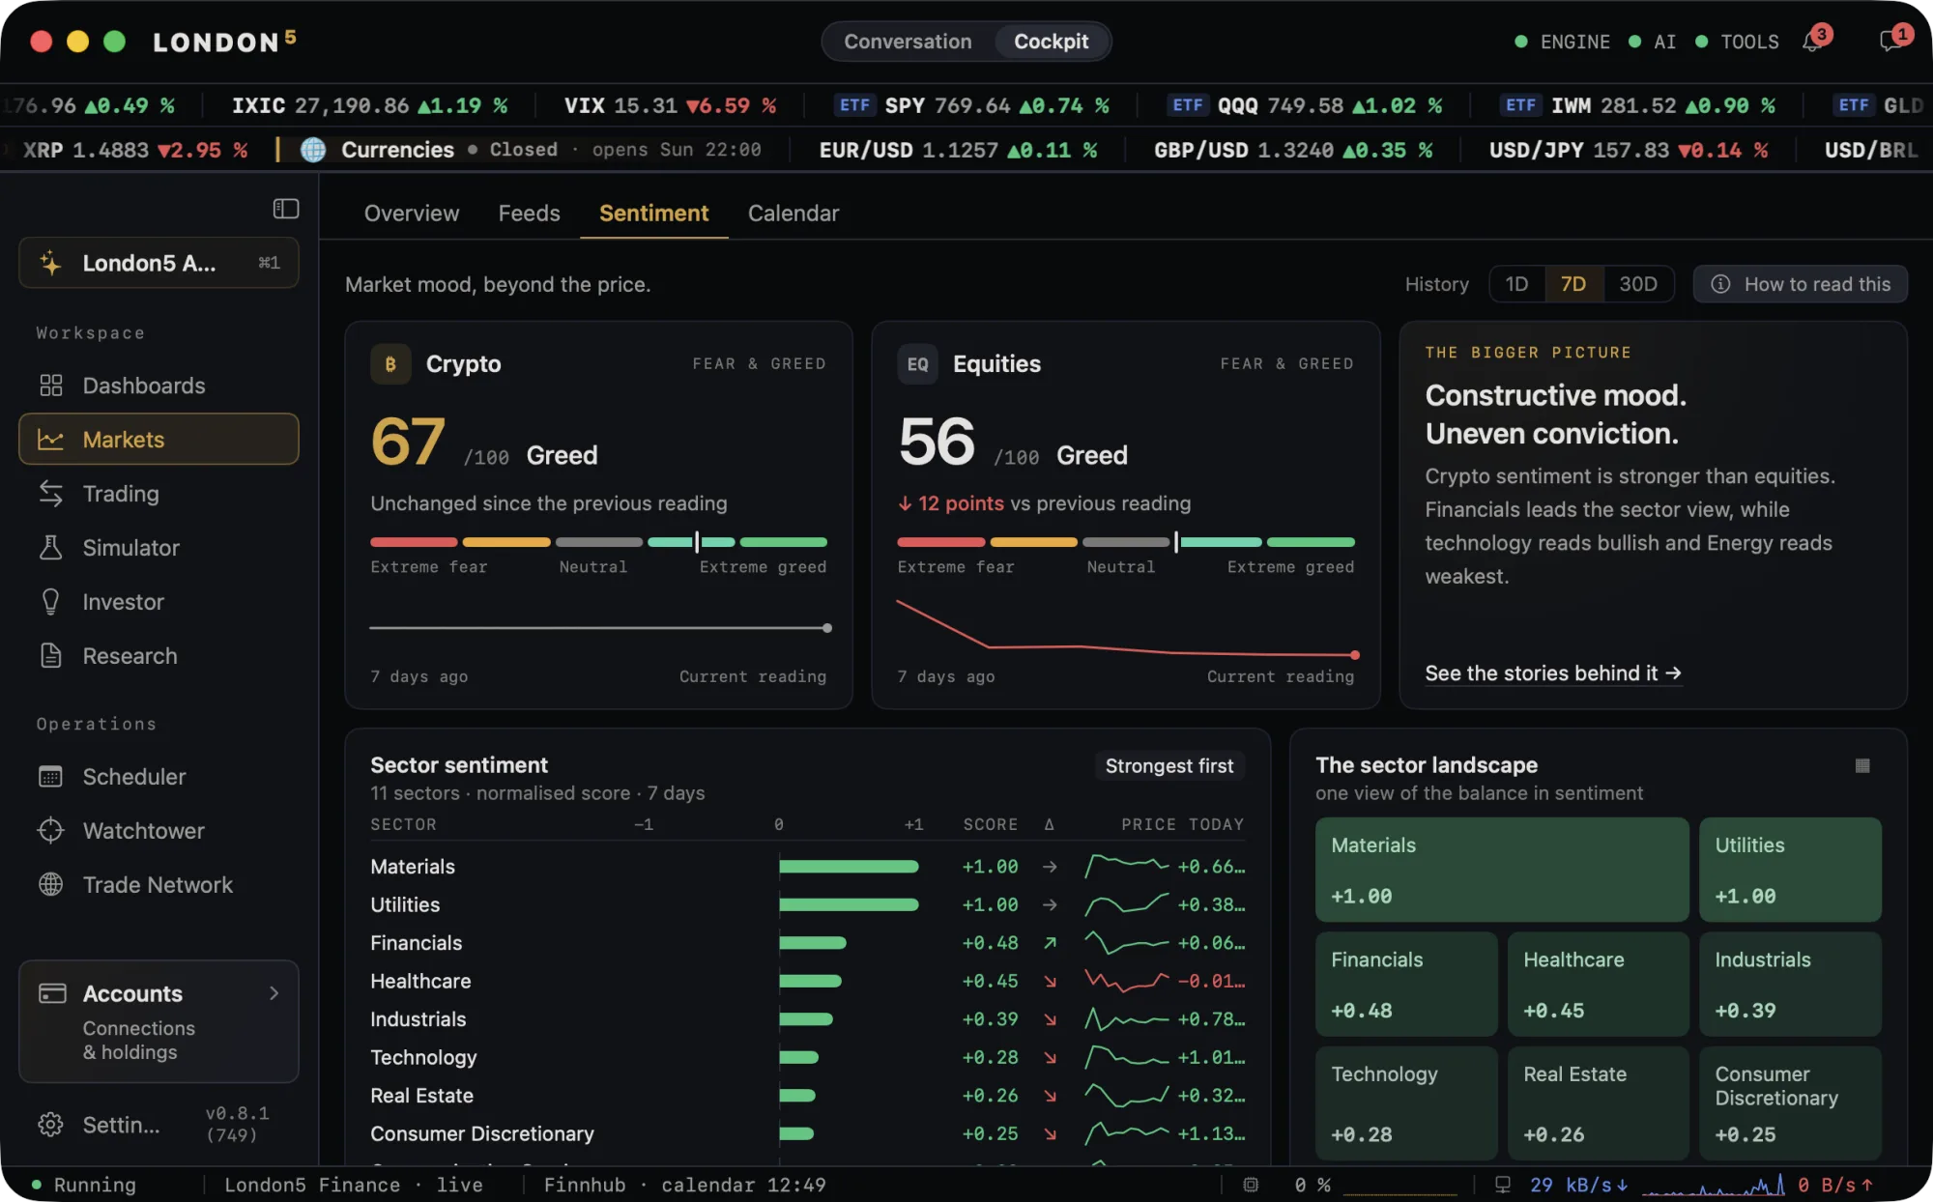Set history range to 7D

point(1573,284)
